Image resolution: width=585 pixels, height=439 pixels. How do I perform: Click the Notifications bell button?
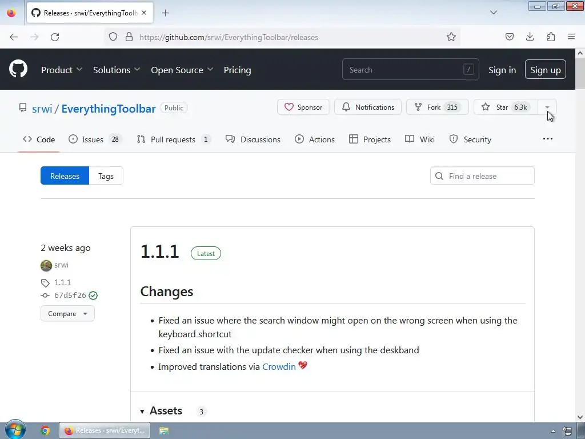[368, 107]
